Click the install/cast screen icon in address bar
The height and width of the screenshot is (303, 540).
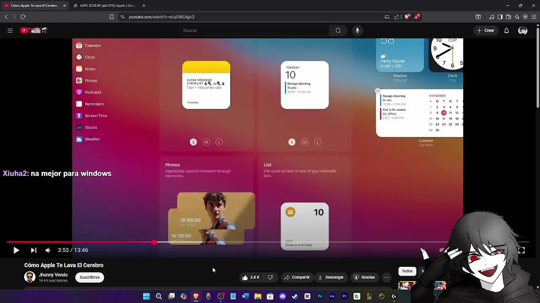(387, 17)
